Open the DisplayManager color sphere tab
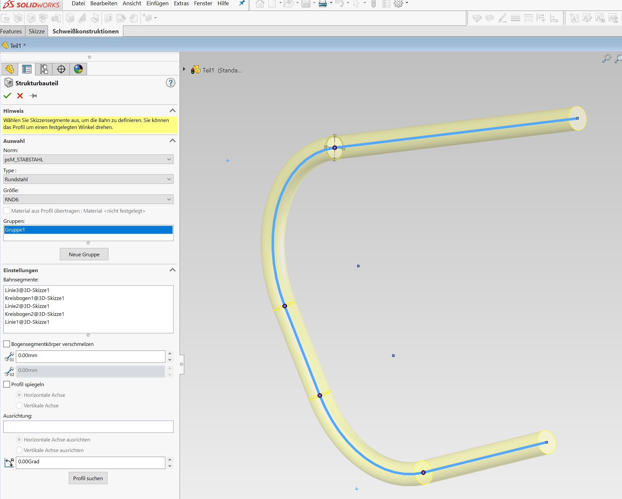The width and height of the screenshot is (622, 499). (x=78, y=69)
